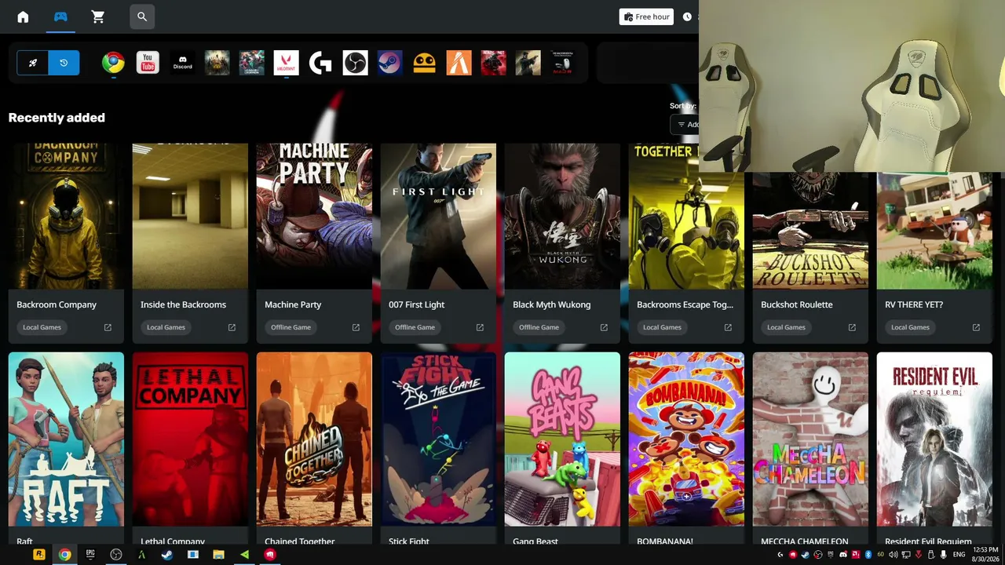The image size is (1005, 565).
Task: Click Offline Game tag on Machine Party
Action: coord(291,327)
